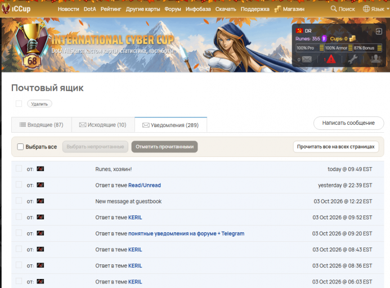This screenshot has width=390, height=288.
Task: Click the Удалить button
Action: point(39,103)
